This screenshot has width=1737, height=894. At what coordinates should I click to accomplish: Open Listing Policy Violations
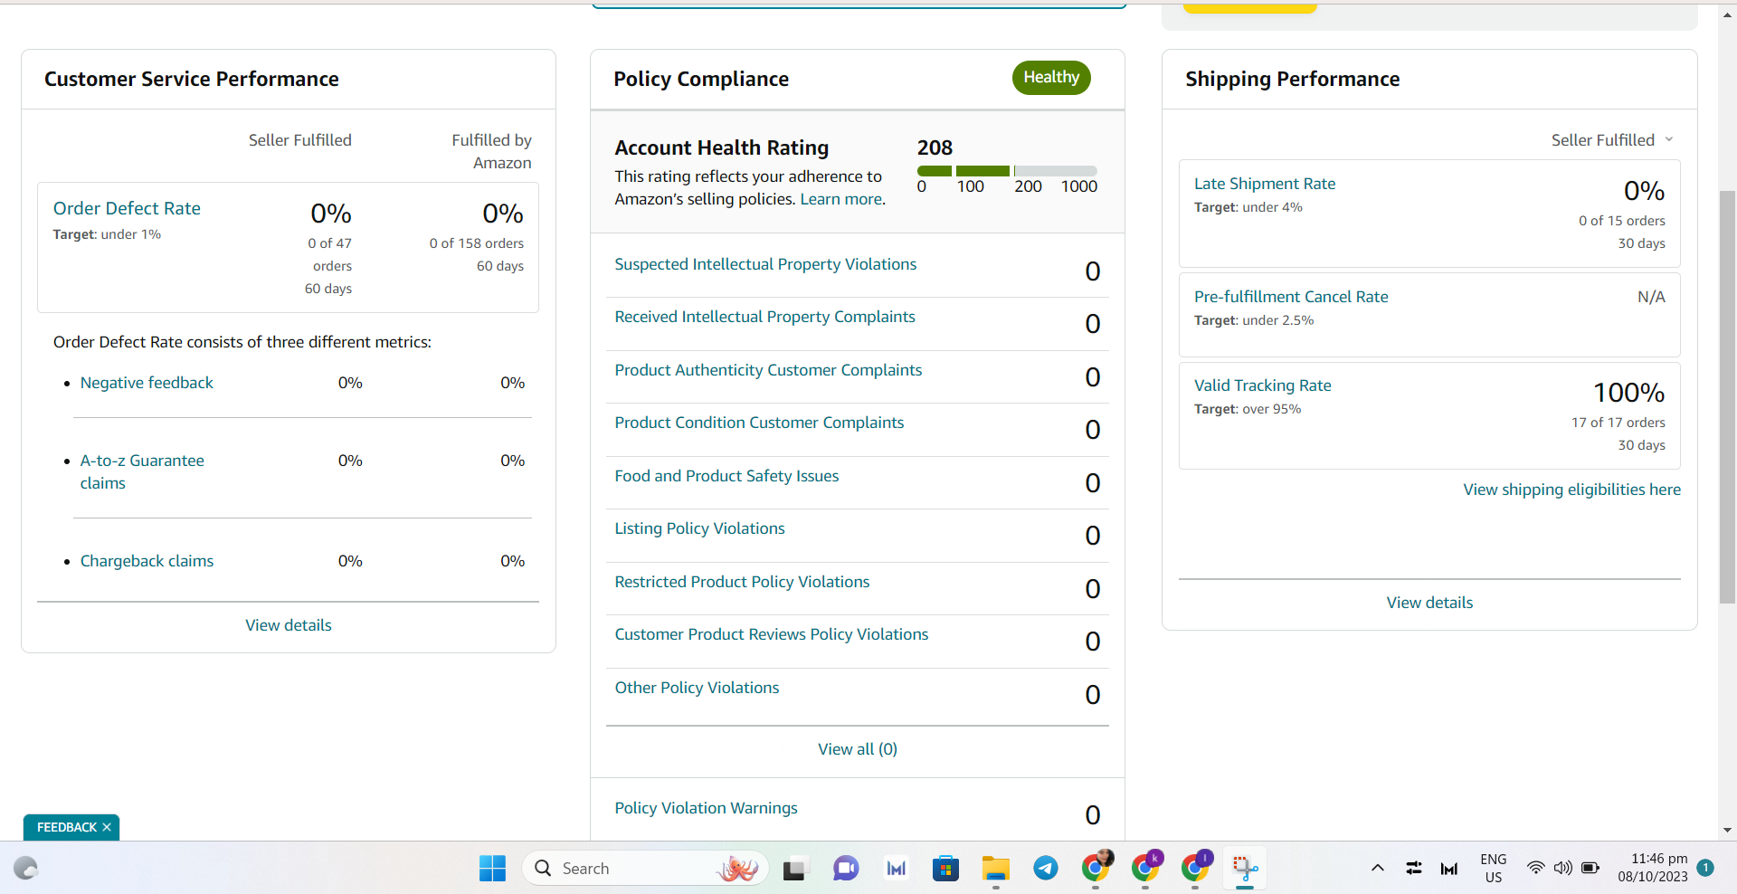(699, 528)
